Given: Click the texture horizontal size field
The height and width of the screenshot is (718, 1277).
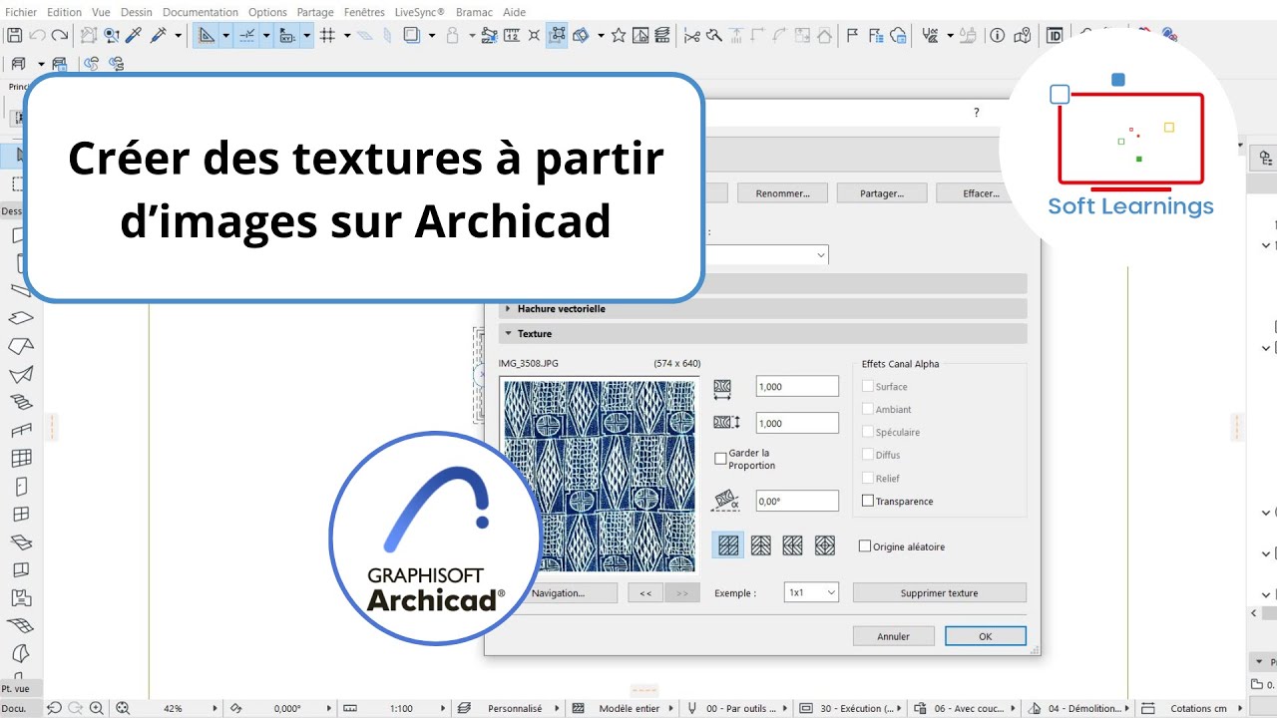Looking at the screenshot, I should pyautogui.click(x=797, y=387).
